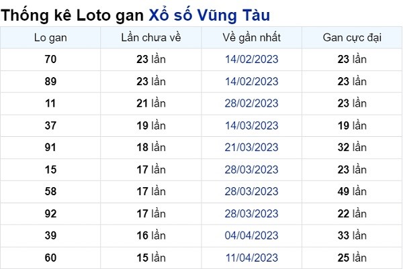Open the 28/03/2023 date for loto 58
This screenshot has height=269, width=403.
coord(252,191)
